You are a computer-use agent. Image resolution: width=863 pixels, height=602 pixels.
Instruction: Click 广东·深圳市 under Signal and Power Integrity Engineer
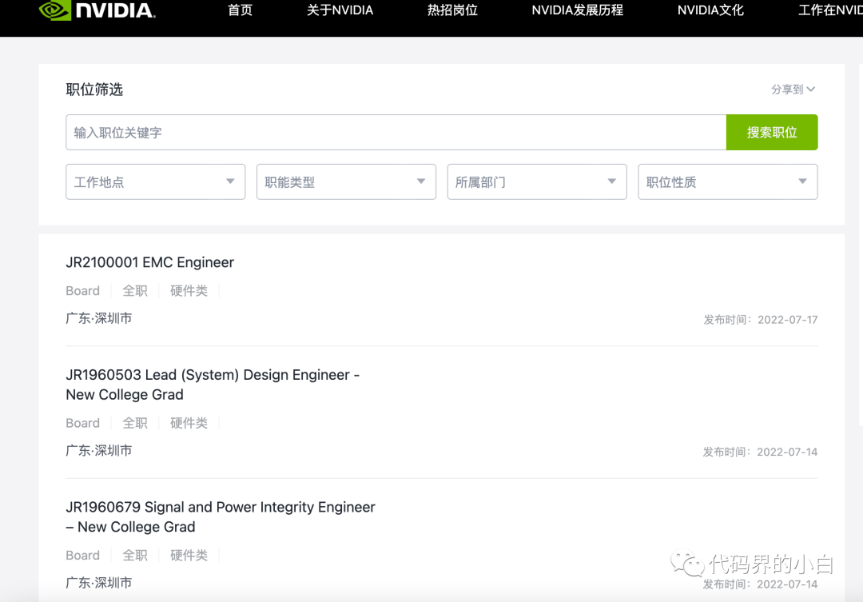(98, 583)
